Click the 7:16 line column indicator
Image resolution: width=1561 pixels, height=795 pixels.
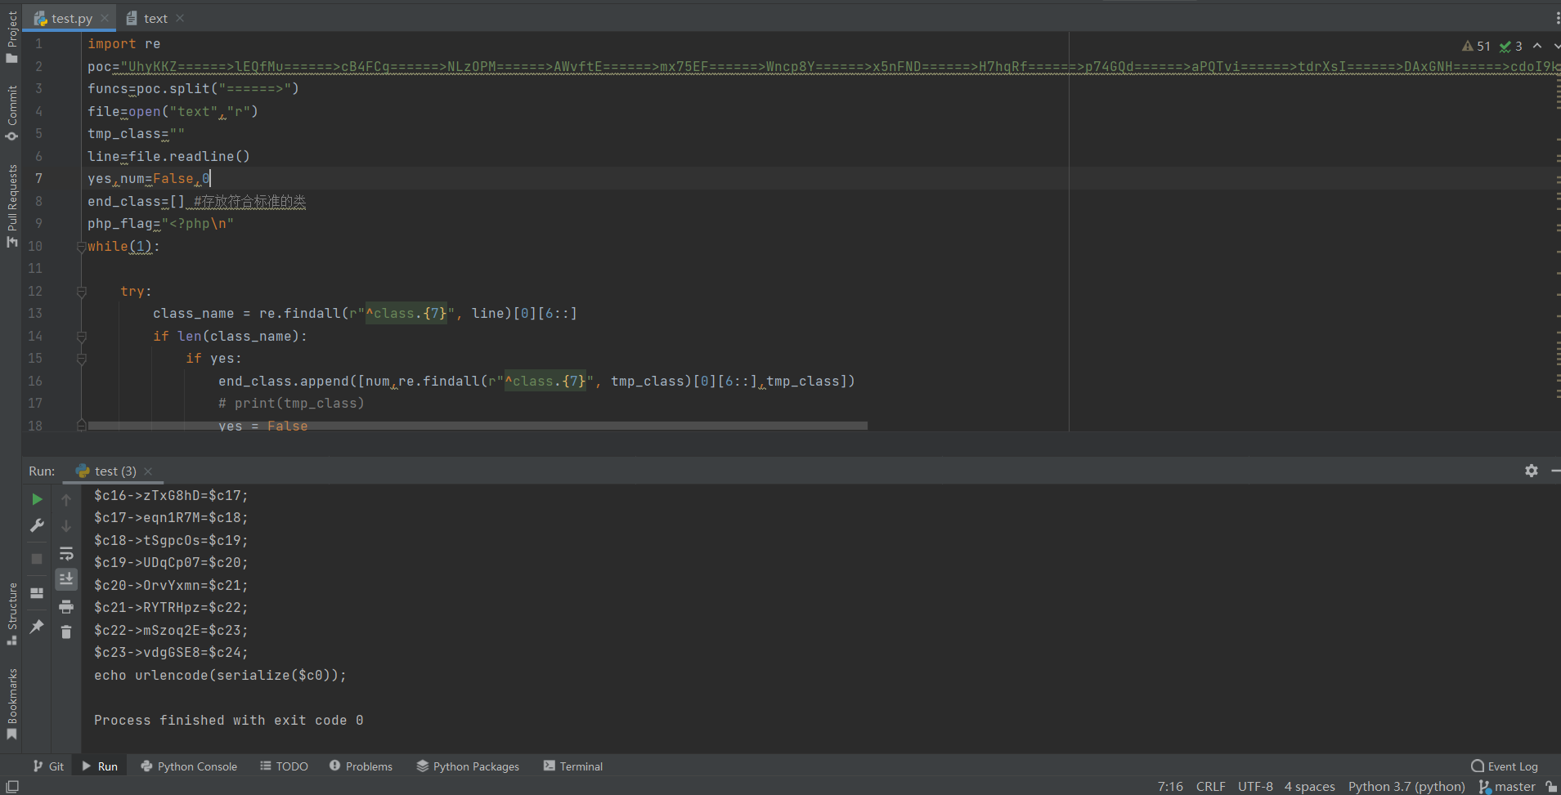1170,787
